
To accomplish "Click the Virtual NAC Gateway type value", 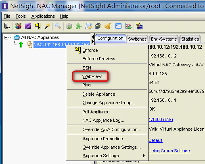I will click(176, 65).
